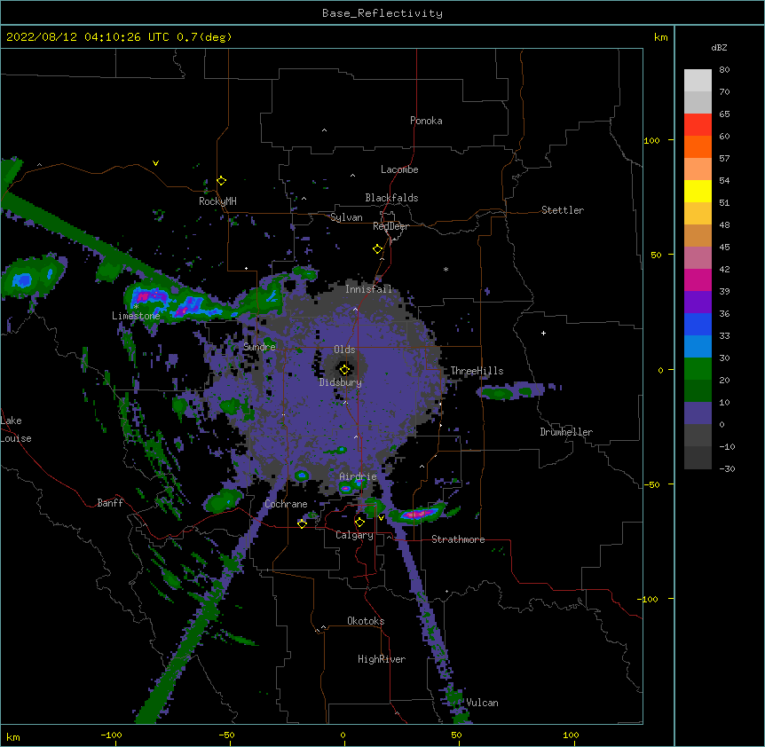Click the Didsbury city label
Screen dimensions: 765x747
tap(341, 382)
